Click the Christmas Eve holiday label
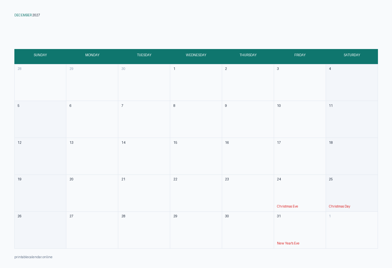The image size is (392, 268). pyautogui.click(x=287, y=206)
